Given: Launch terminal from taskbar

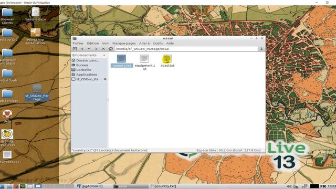Looking at the screenshot, I should 23,186.
